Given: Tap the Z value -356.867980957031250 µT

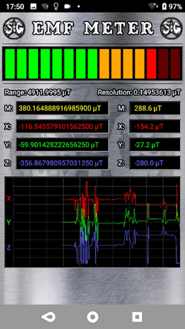Looking at the screenshot, I should click(62, 163).
